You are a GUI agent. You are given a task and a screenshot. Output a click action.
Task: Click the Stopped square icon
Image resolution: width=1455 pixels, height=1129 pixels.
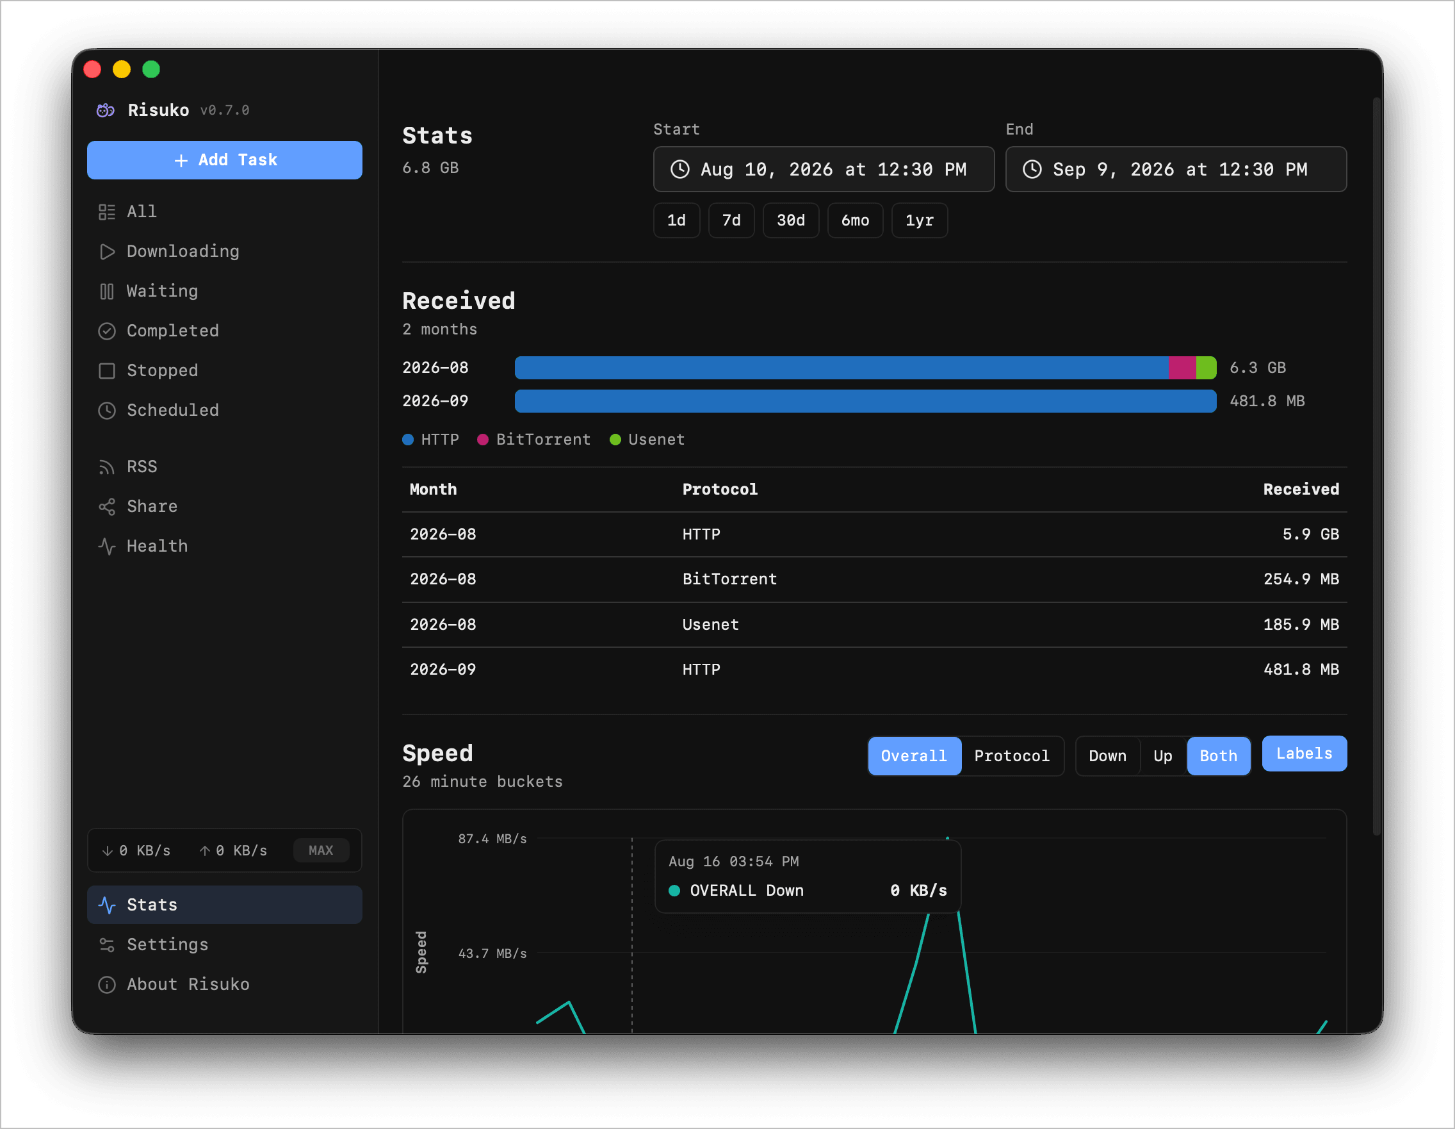click(106, 370)
